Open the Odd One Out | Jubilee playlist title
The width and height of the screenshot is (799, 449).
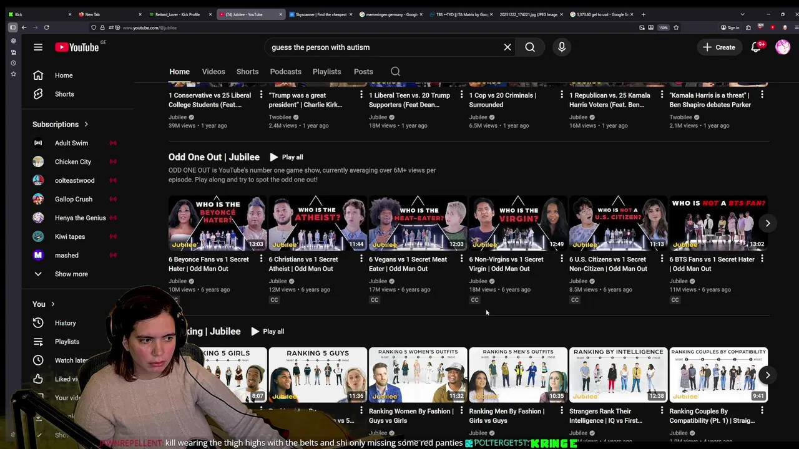click(213, 157)
